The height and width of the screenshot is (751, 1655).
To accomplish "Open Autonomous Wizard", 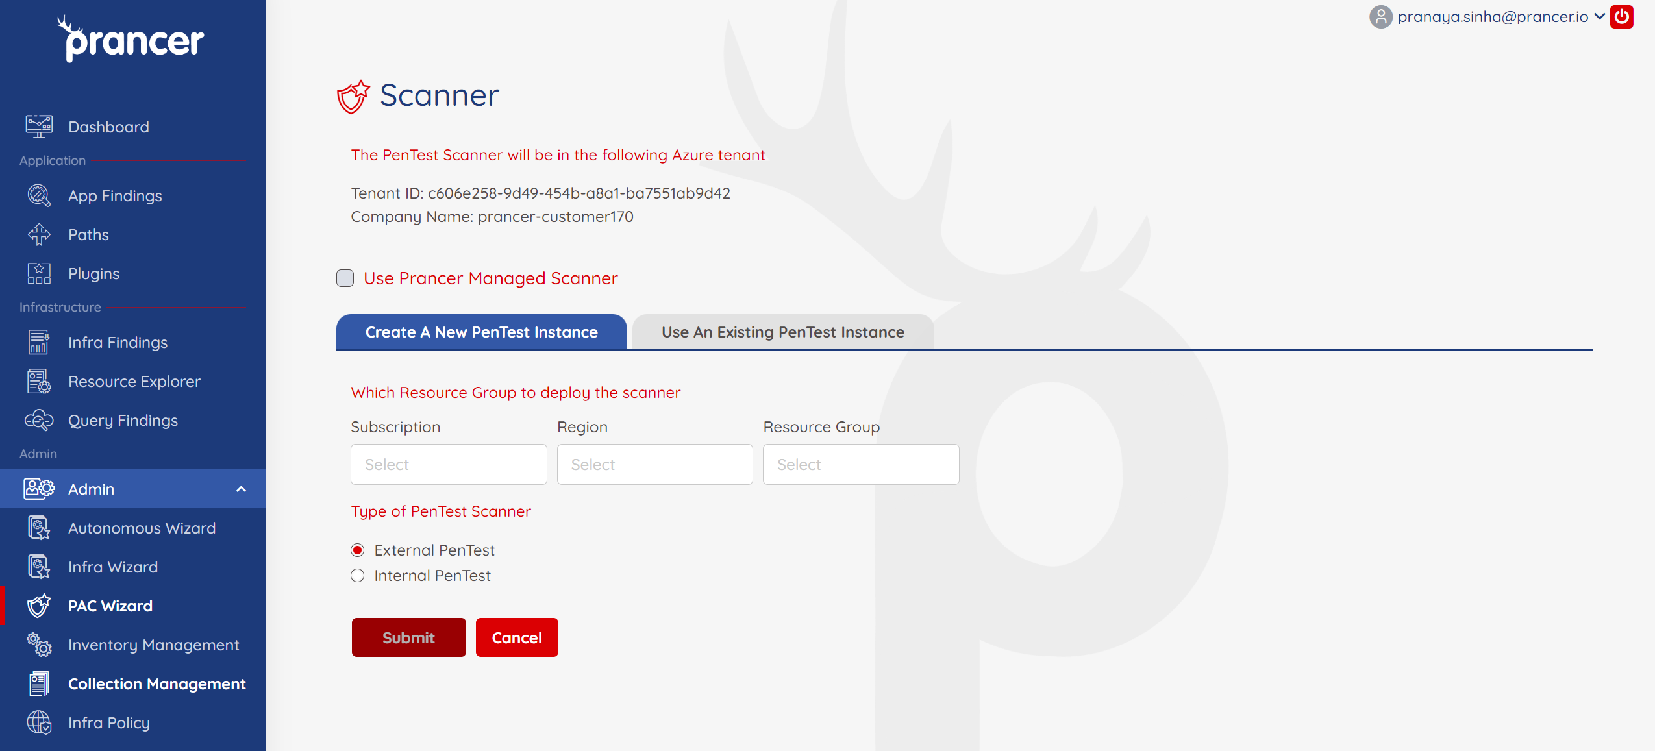I will [133, 528].
